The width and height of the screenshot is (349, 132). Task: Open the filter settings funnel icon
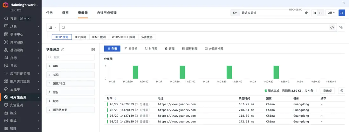point(341,27)
